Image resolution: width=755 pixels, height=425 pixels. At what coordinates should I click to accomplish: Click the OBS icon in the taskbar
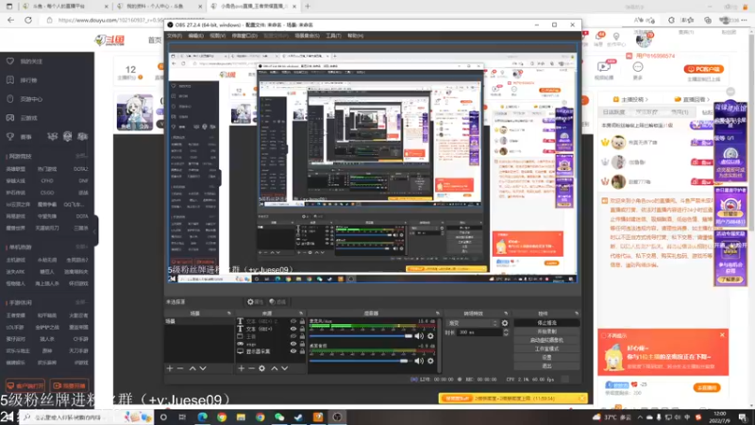coord(337,416)
